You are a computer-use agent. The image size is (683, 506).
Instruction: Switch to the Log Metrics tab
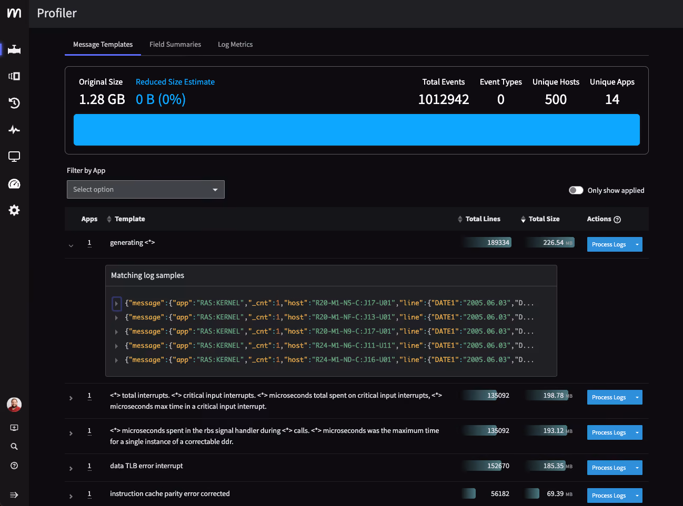[x=235, y=45]
